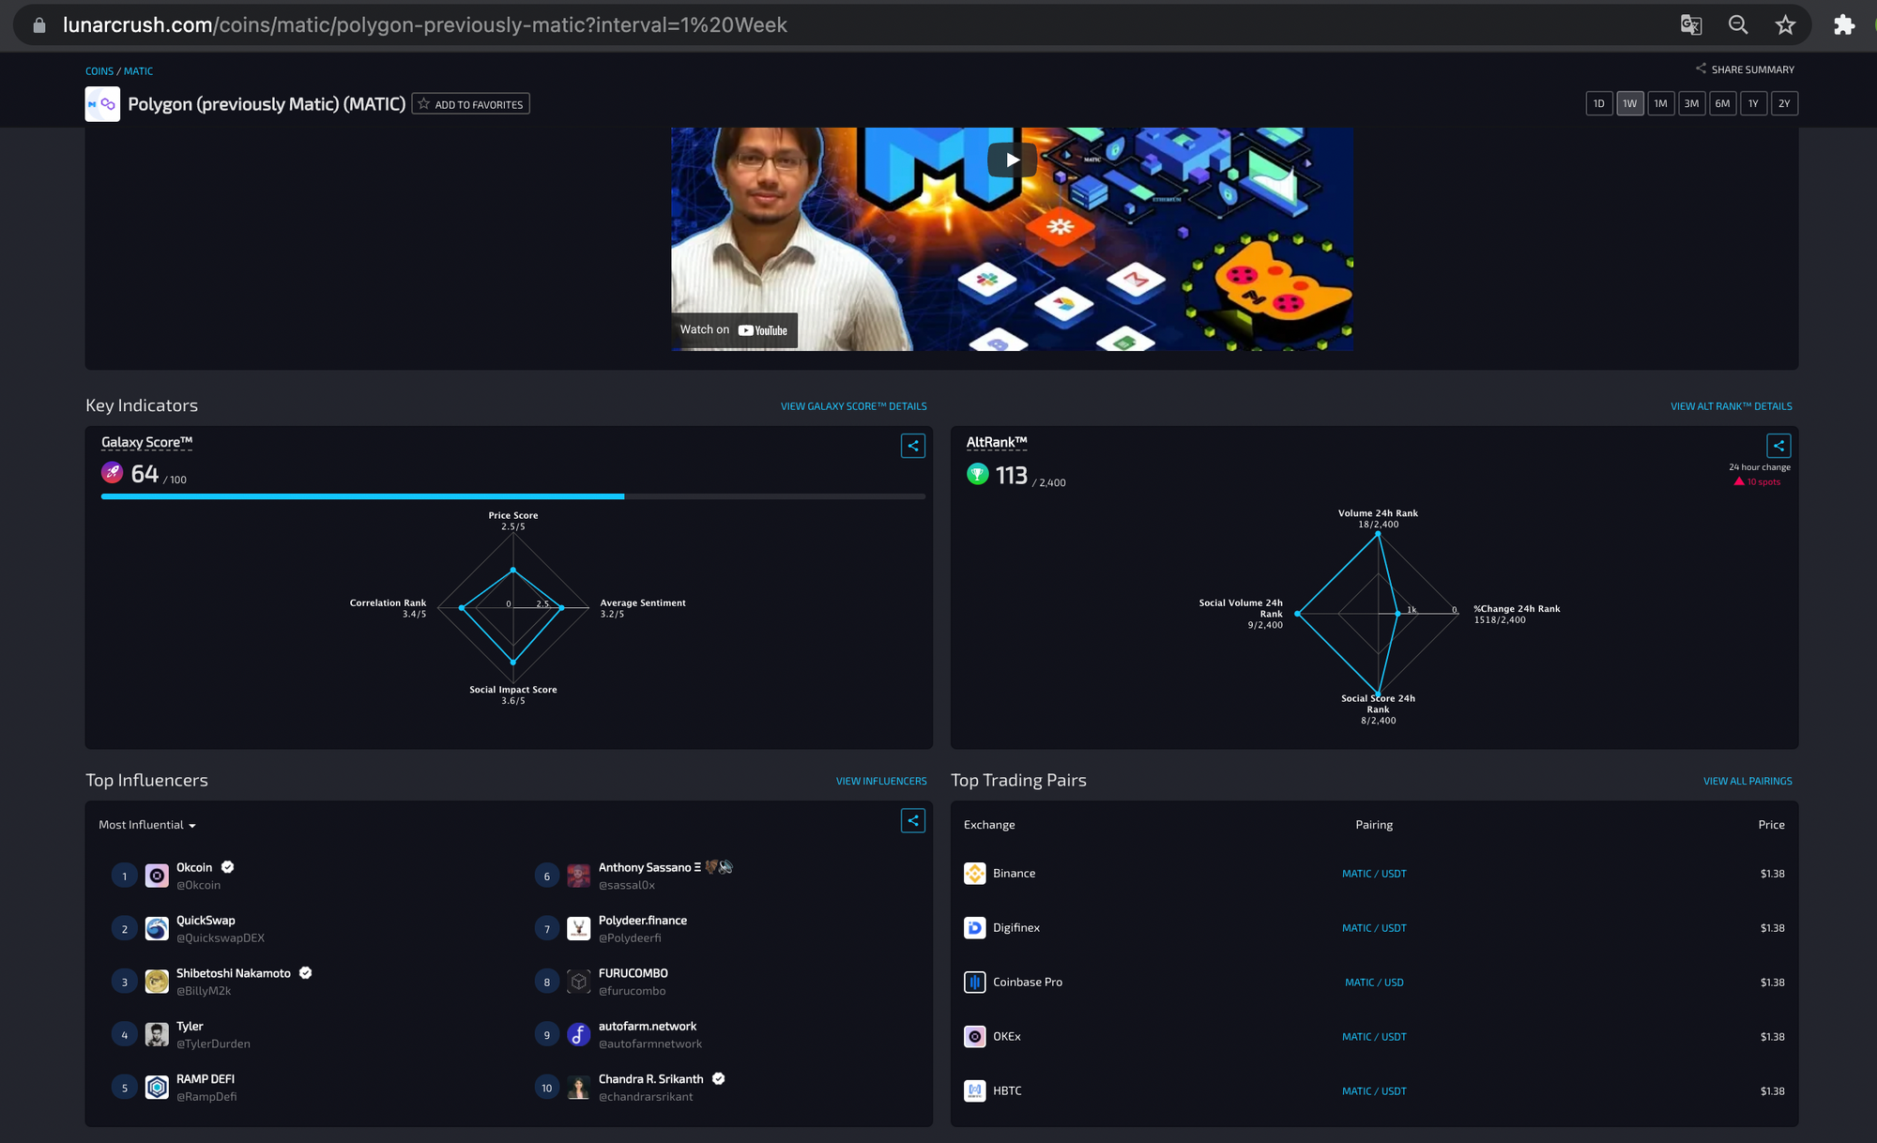Click the site lock icon in address bar

click(38, 25)
